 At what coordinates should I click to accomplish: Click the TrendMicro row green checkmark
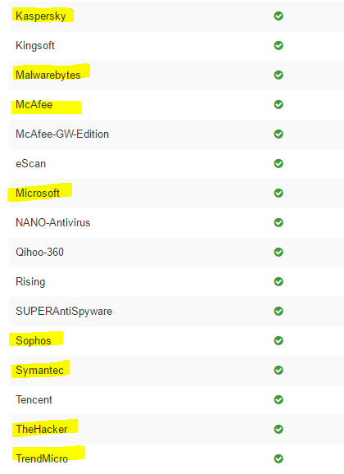click(278, 458)
